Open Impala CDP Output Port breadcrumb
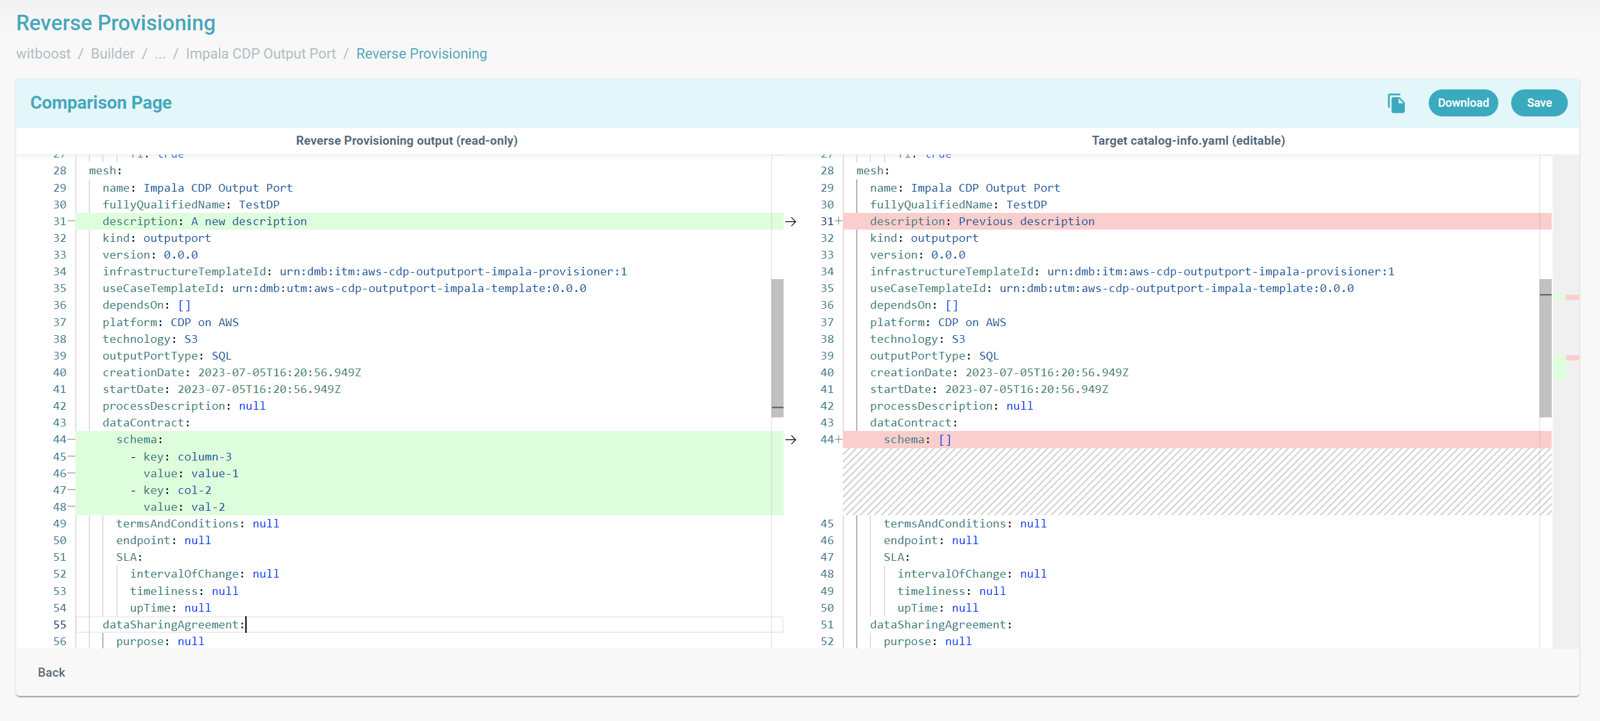This screenshot has height=721, width=1600. click(261, 54)
